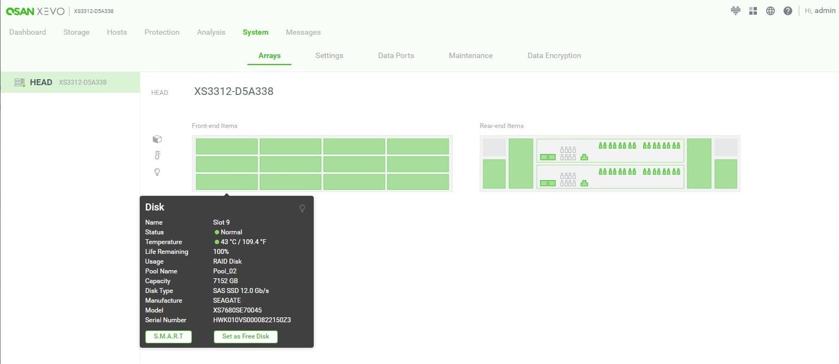The image size is (839, 364).
Task: Go to the Messages menu
Action: [x=303, y=32]
